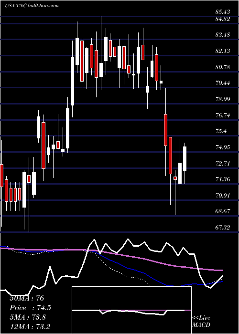This screenshot has width=239, height=334.
Task: Click the 80.78 price axis label
Action: pyautogui.click(x=223, y=67)
